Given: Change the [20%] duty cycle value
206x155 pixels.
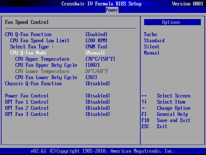Looking at the screenshot, I should [91, 77].
